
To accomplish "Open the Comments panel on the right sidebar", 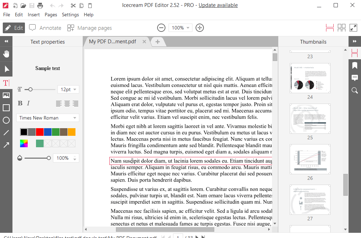I will tap(354, 78).
